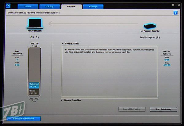The image size is (184, 126).
Task: Click the blue Retrieved segment in gauge
Action: [x=34, y=85]
